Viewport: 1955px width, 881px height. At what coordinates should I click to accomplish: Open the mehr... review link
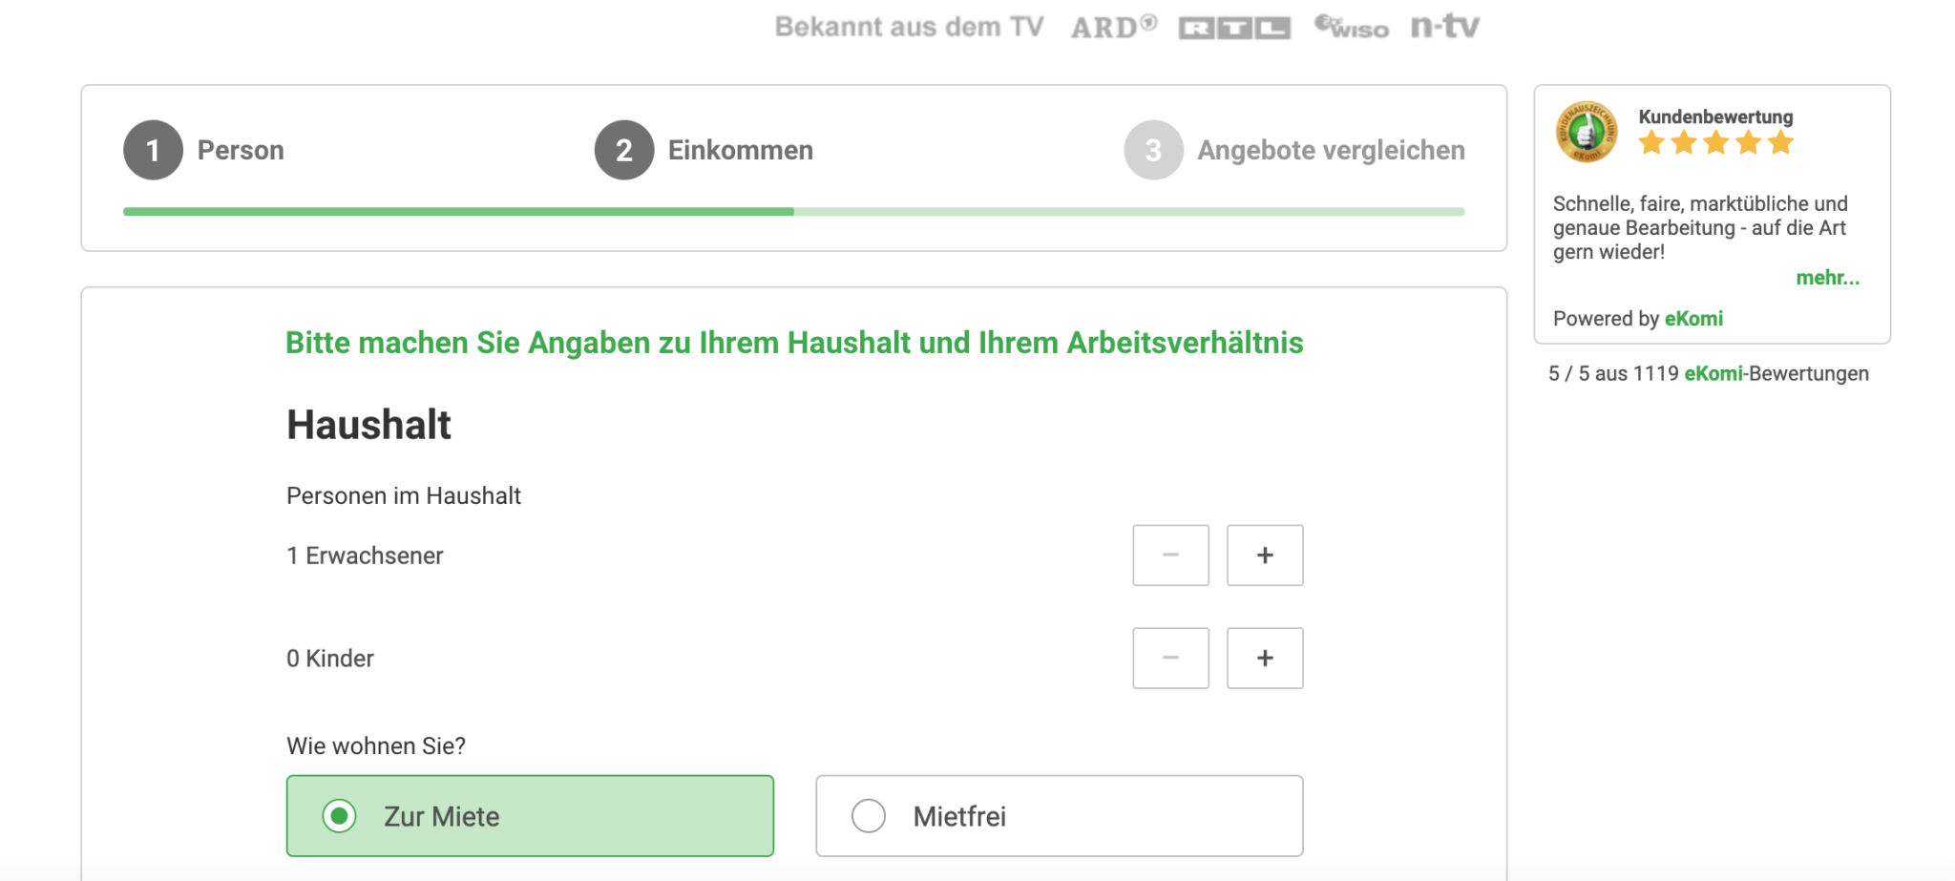pyautogui.click(x=1828, y=278)
